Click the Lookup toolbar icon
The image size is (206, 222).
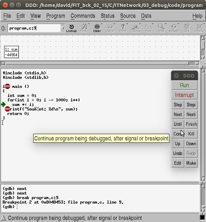[x=71, y=28]
